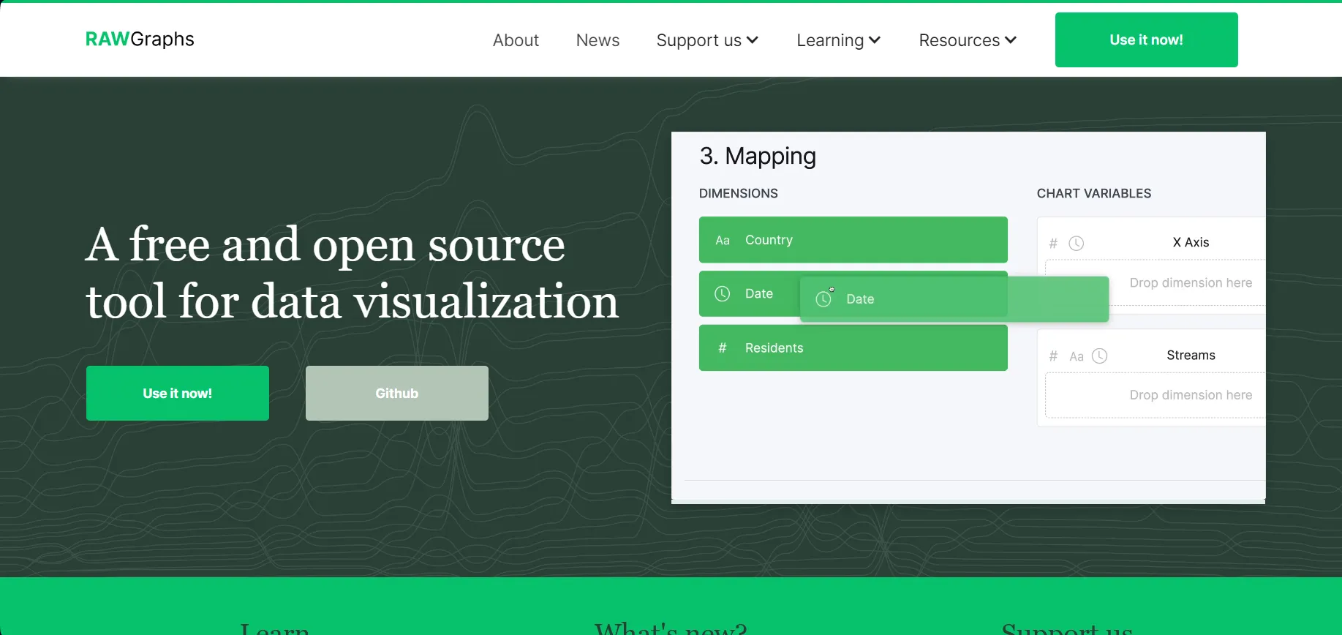Click the Streams drop dimension area

[1156, 395]
